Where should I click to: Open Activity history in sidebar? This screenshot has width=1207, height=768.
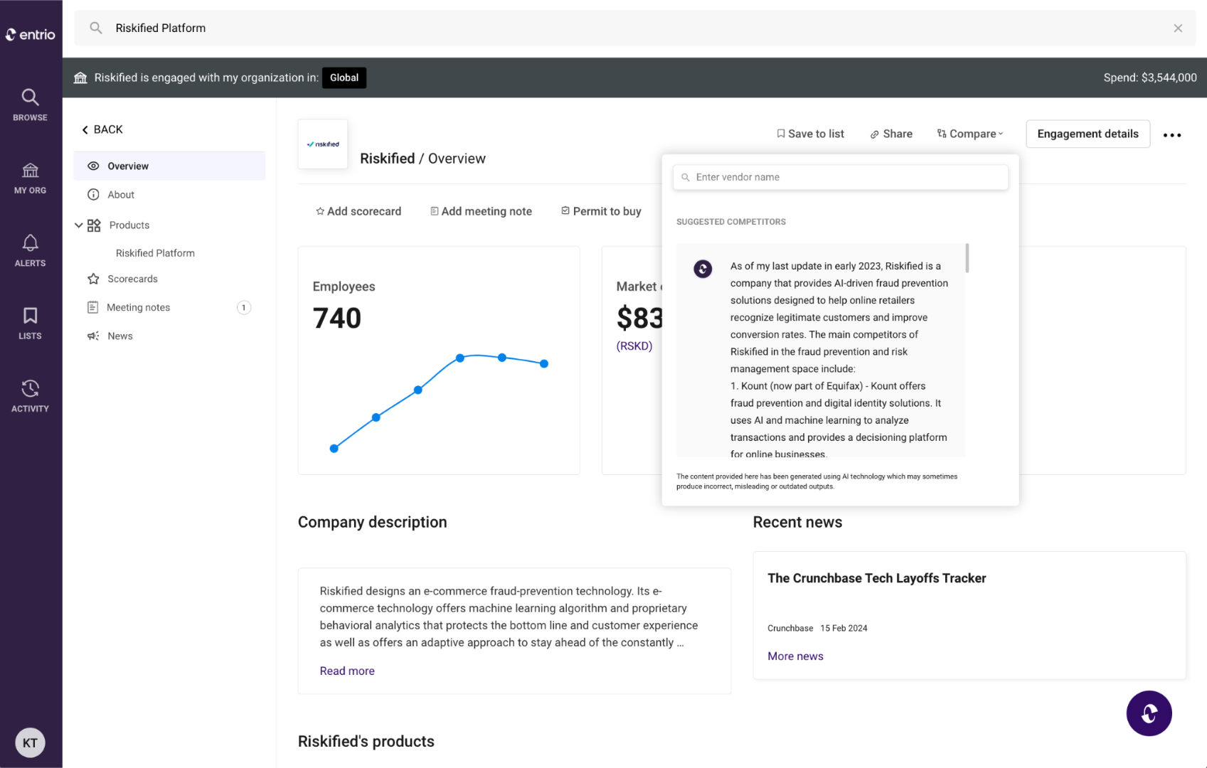30,396
